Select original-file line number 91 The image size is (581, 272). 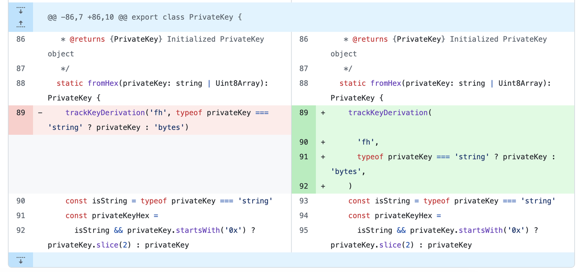pos(20,216)
